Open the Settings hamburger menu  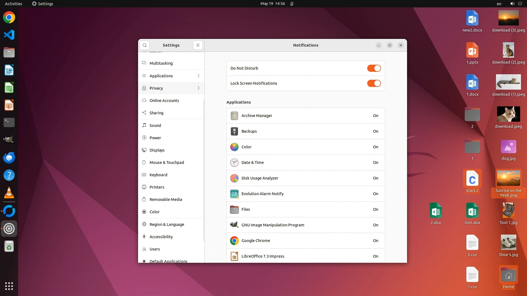coord(198,45)
